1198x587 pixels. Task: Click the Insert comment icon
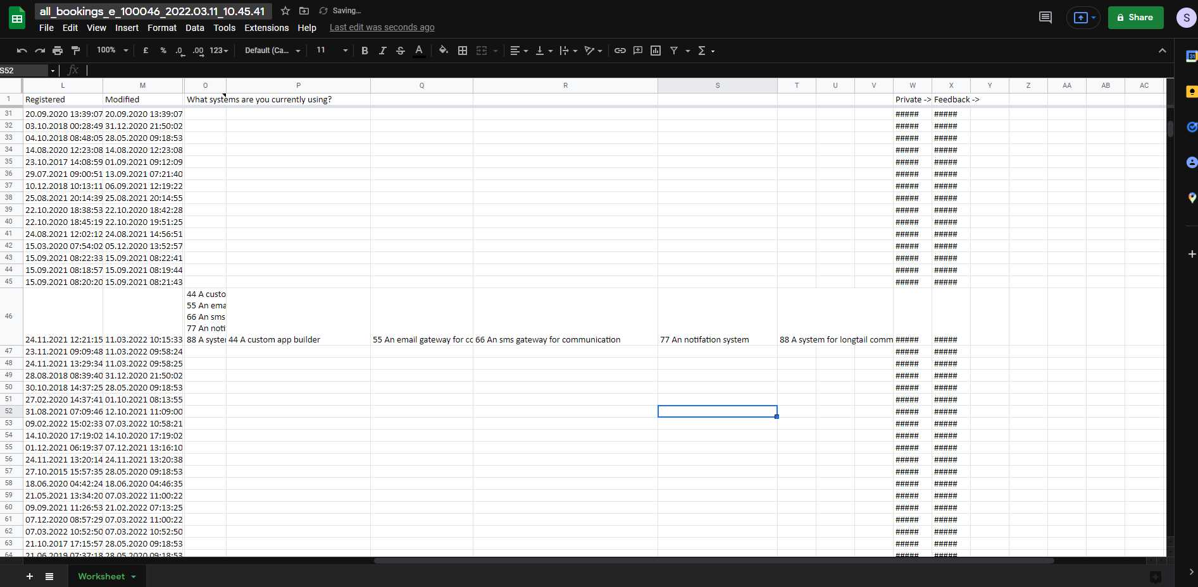click(x=638, y=51)
